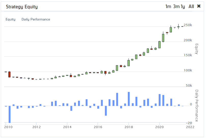Click the vertical Equity axis title
The height and width of the screenshot is (139, 206).
pos(196,49)
